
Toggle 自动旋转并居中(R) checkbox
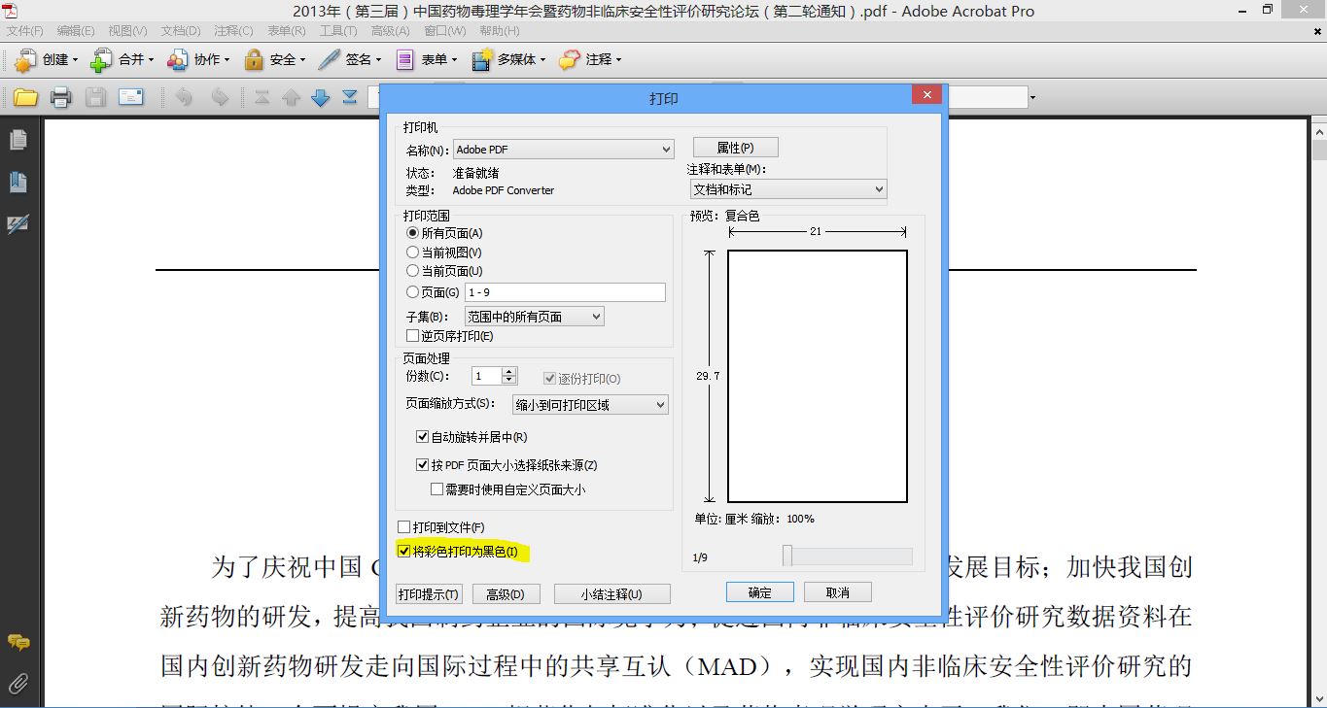(x=422, y=437)
